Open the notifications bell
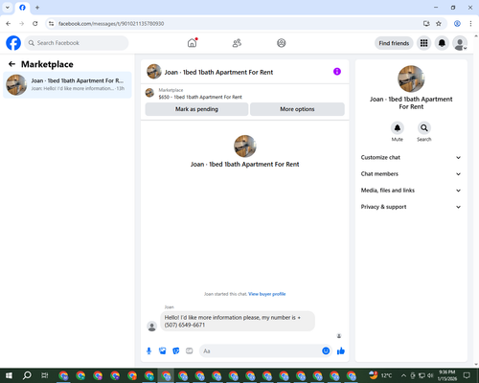The height and width of the screenshot is (383, 479). click(x=442, y=43)
